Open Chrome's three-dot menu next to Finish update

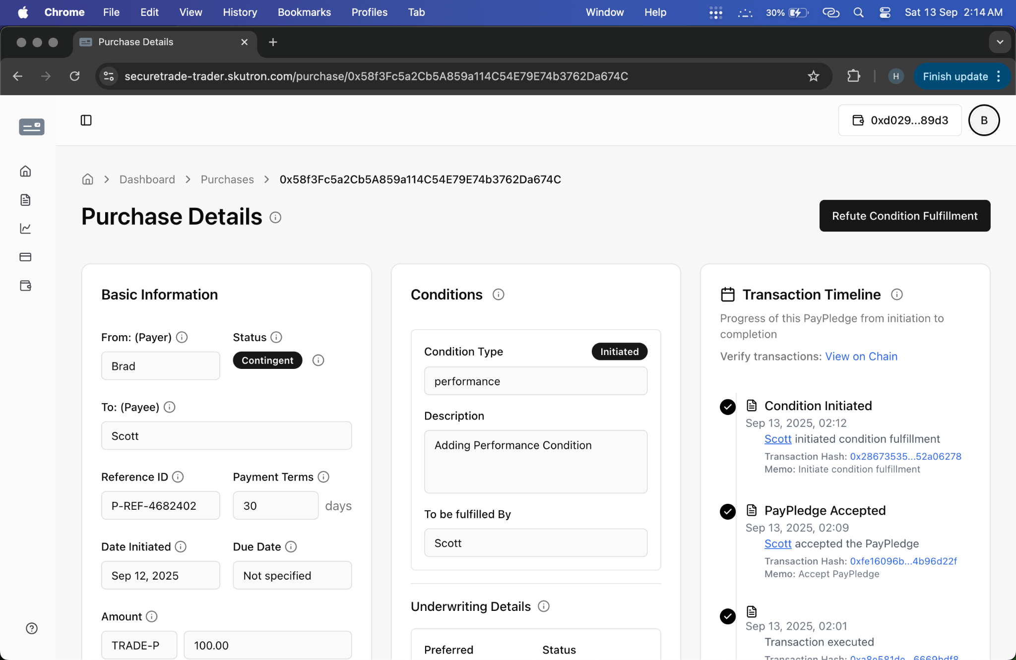999,76
